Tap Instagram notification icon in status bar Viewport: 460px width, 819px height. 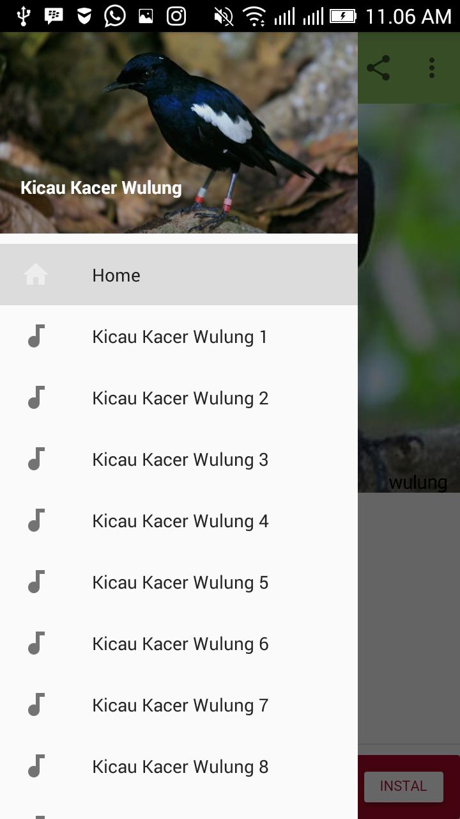coord(176,15)
